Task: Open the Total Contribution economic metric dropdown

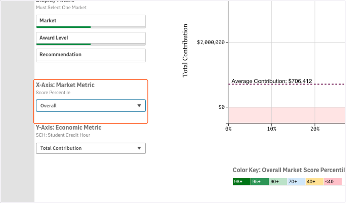Action: tap(91, 148)
